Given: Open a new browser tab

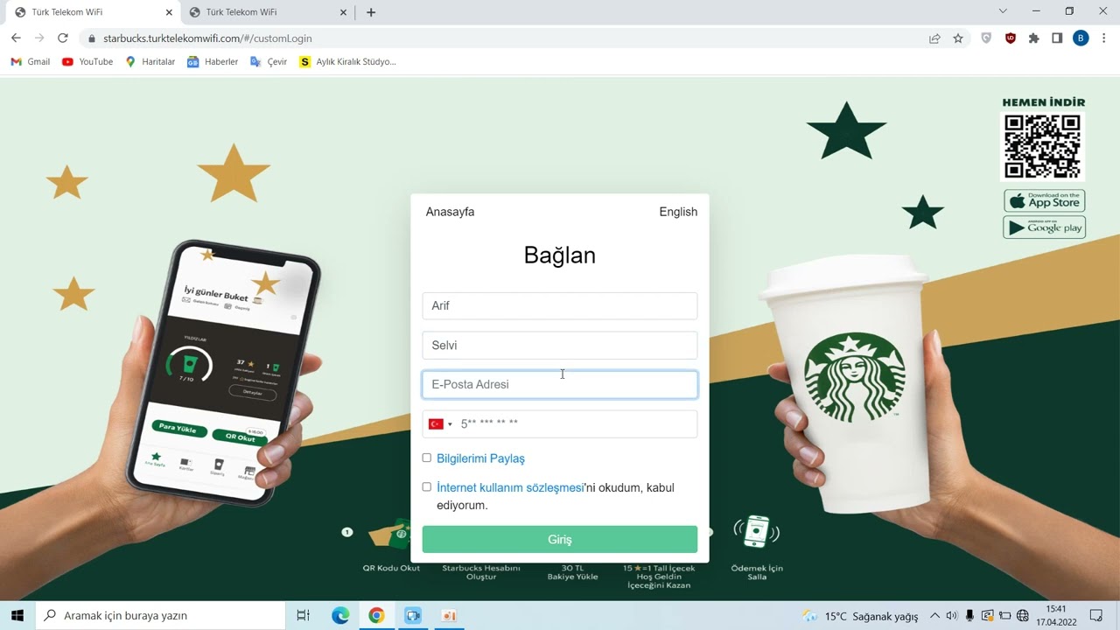Looking at the screenshot, I should [371, 12].
